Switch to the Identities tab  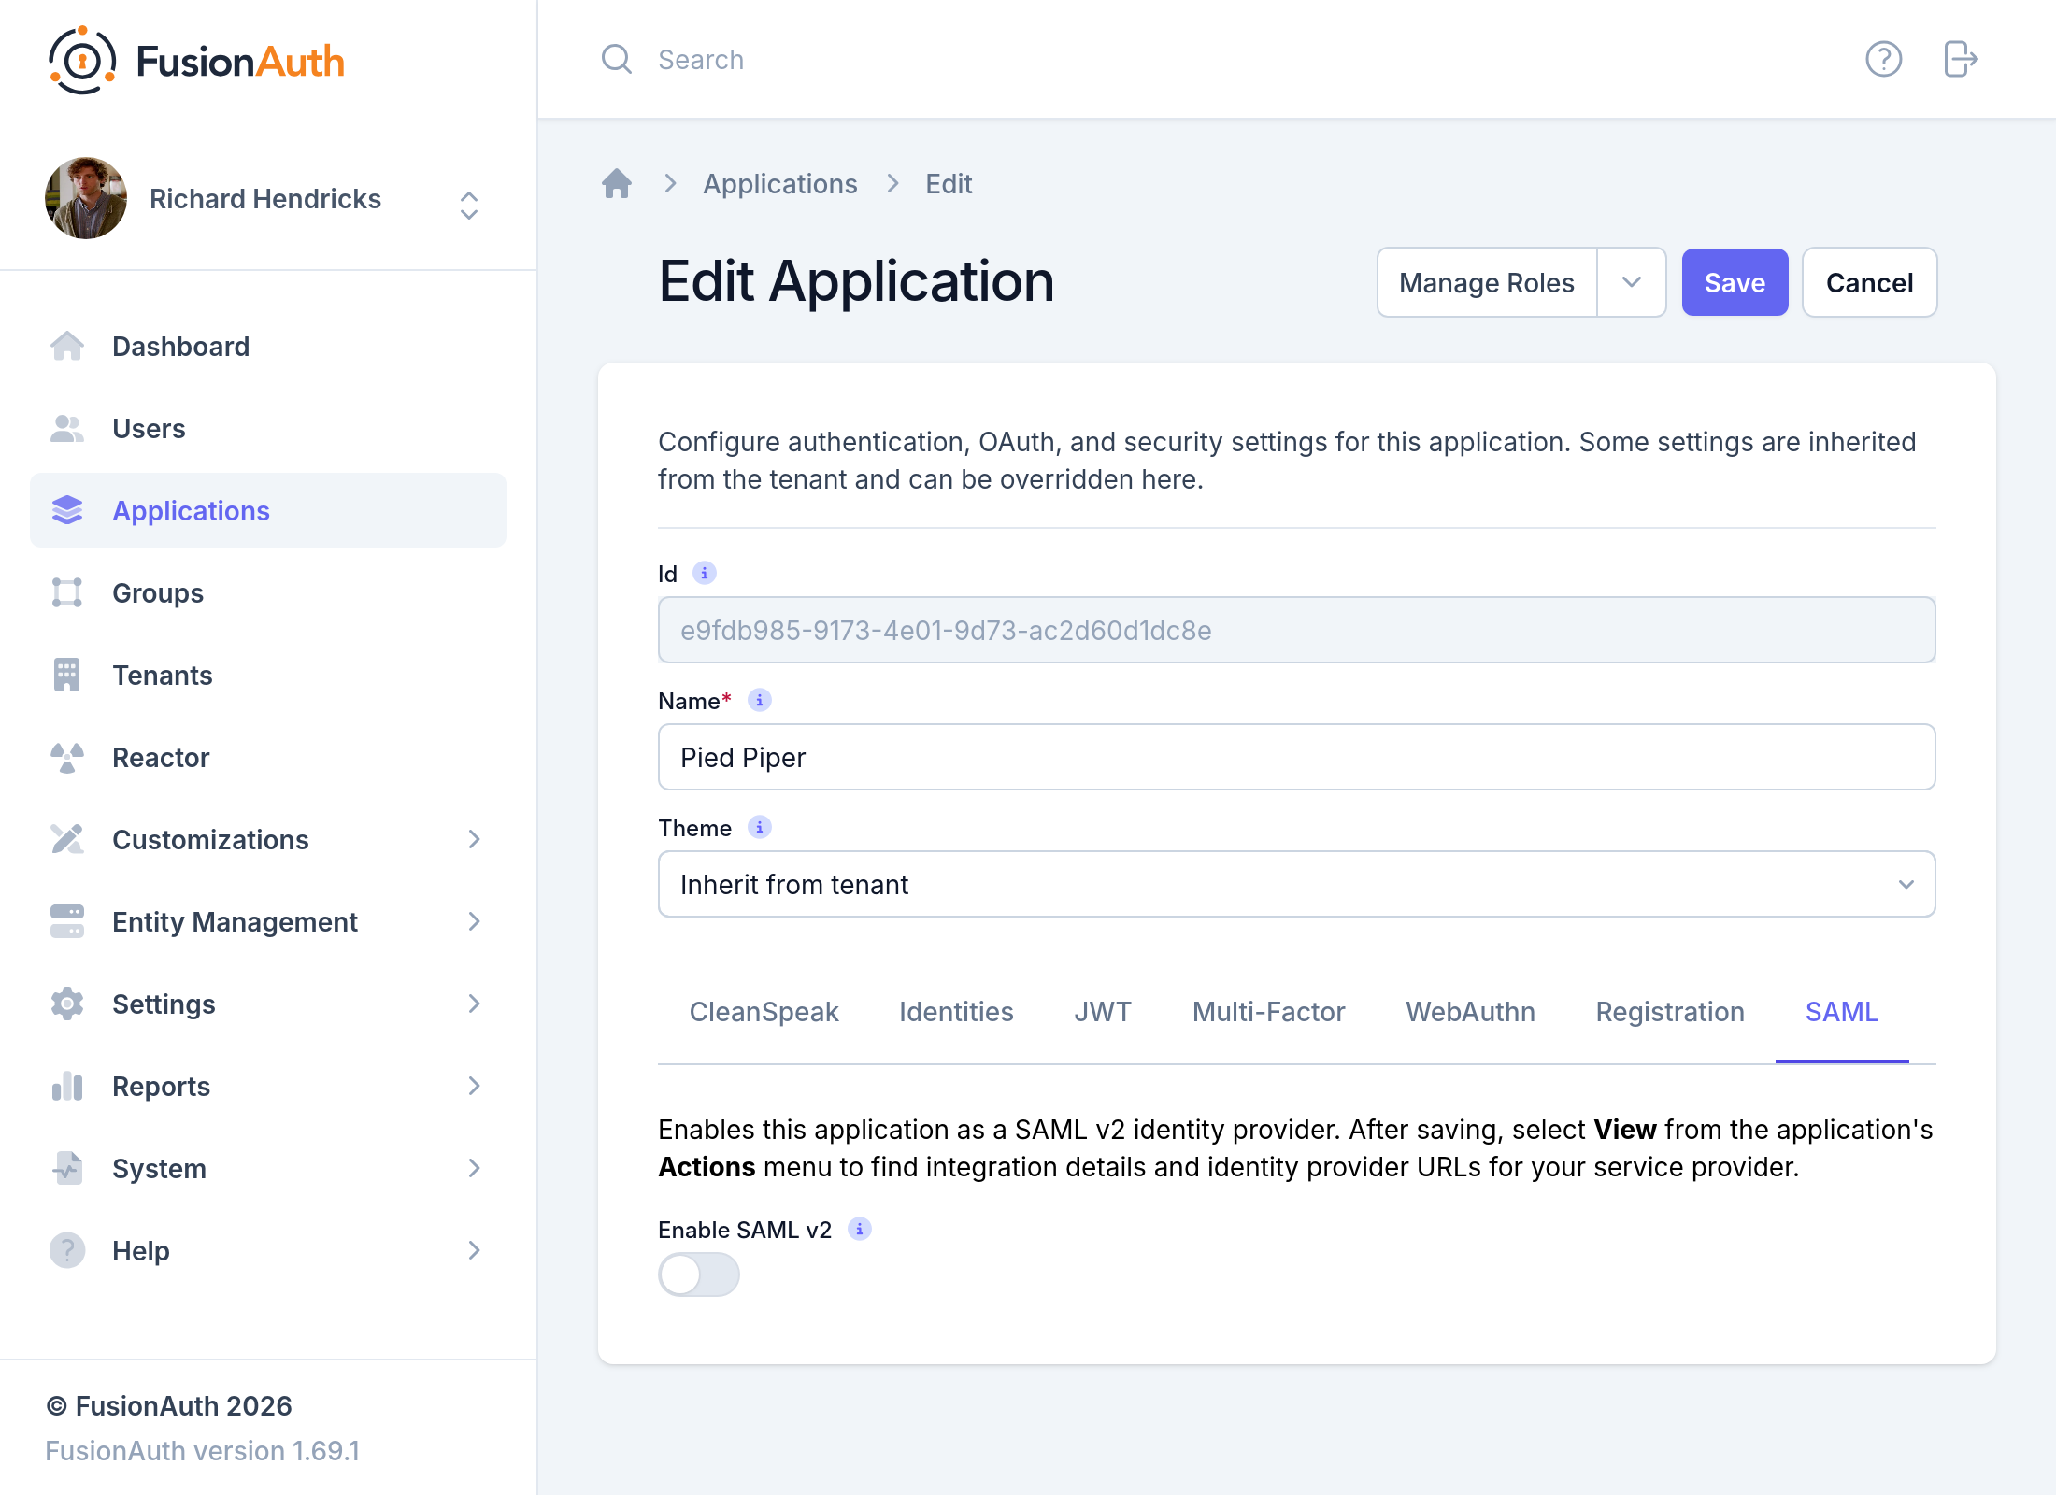[x=956, y=1012]
